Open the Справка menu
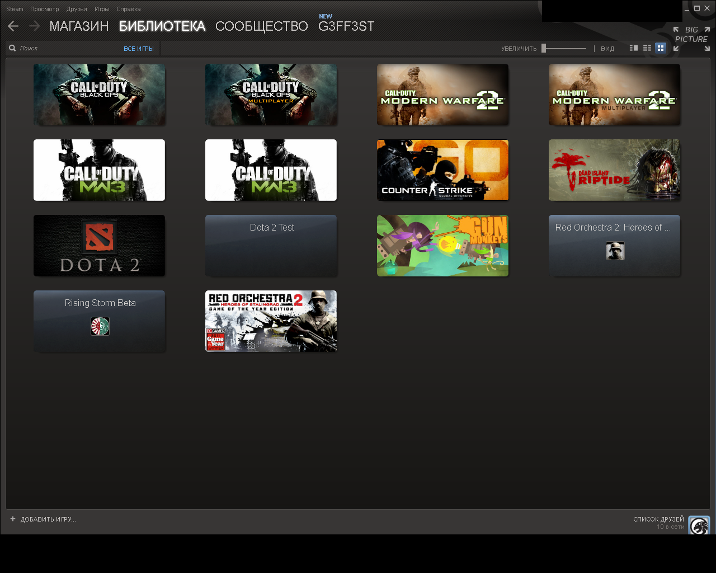Viewport: 716px width, 573px height. (129, 9)
